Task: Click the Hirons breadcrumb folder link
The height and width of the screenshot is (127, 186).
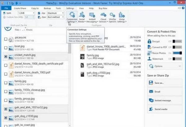Action: point(29,30)
